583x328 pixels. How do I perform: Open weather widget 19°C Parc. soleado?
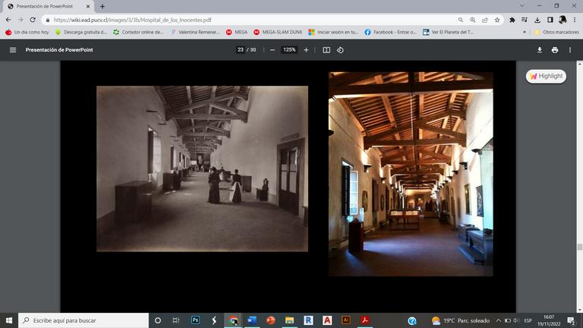pos(460,320)
